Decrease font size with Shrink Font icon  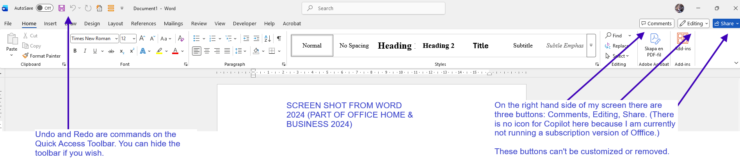(152, 39)
